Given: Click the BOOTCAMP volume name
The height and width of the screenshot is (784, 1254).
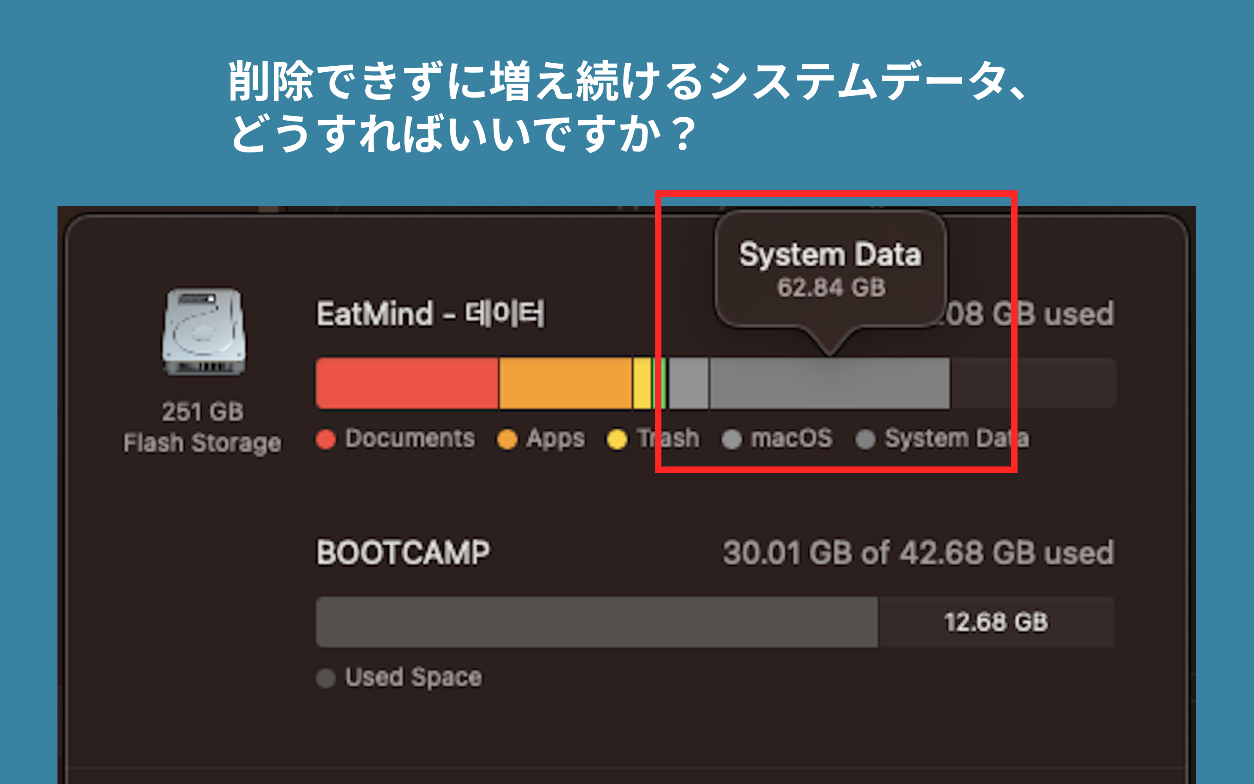Looking at the screenshot, I should (403, 552).
